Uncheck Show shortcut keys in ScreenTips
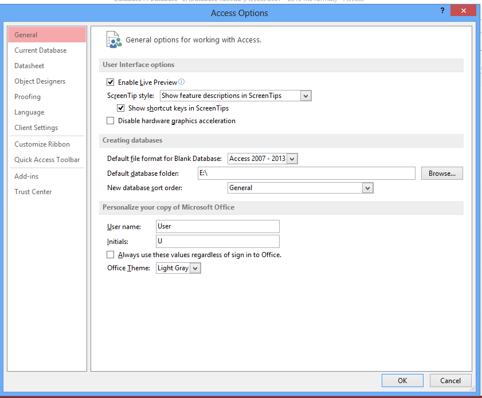The height and width of the screenshot is (398, 482). [121, 108]
